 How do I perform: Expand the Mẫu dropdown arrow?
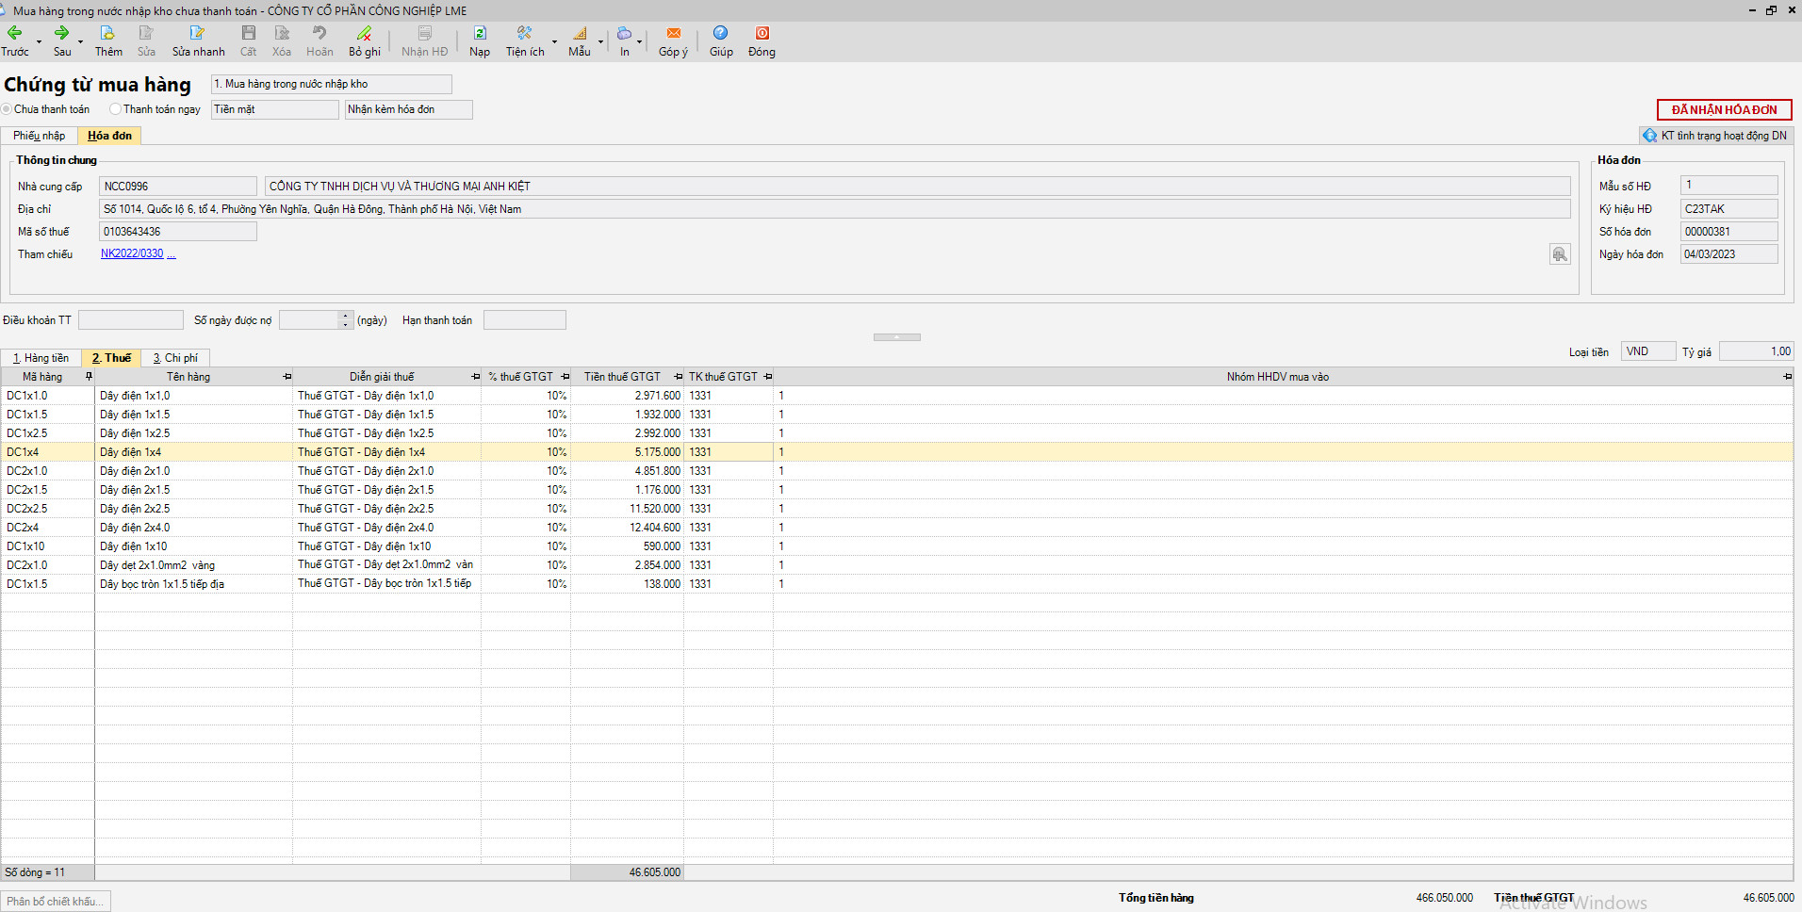(600, 41)
